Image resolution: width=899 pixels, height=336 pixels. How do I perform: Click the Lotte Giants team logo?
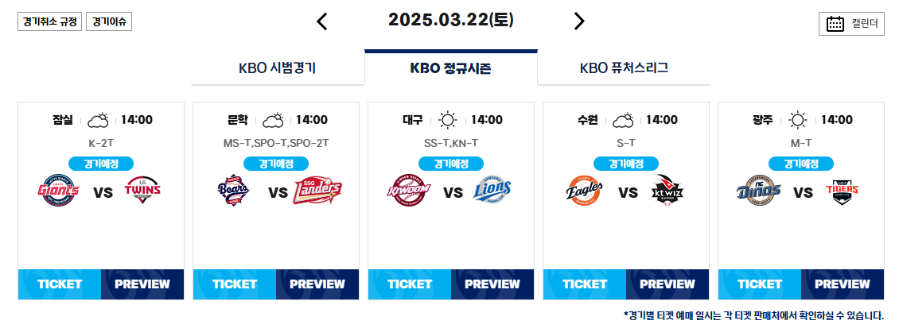pos(59,191)
